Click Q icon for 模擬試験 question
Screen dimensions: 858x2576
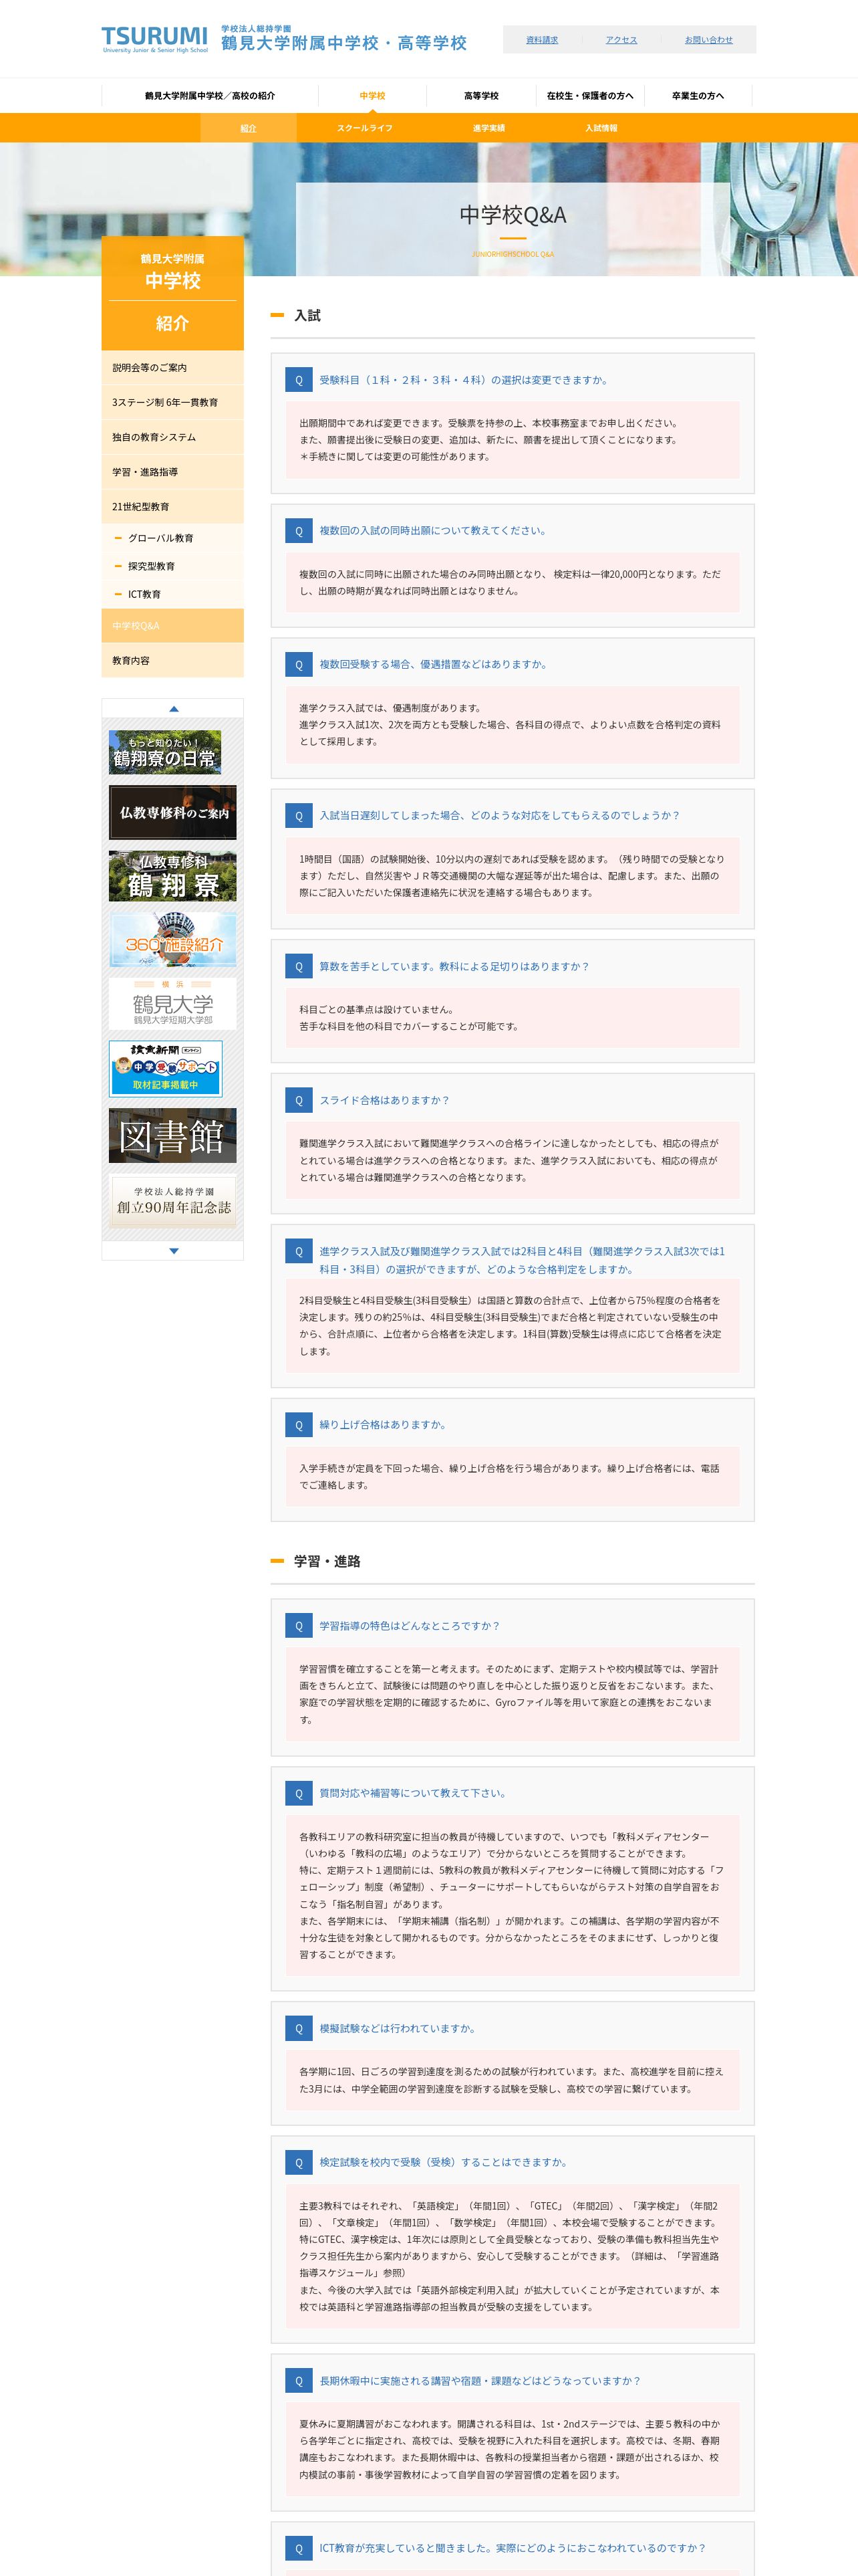[297, 2029]
